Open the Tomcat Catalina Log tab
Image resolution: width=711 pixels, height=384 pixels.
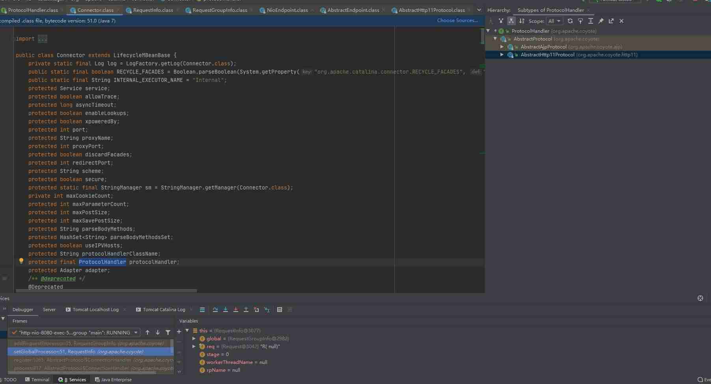click(x=160, y=310)
